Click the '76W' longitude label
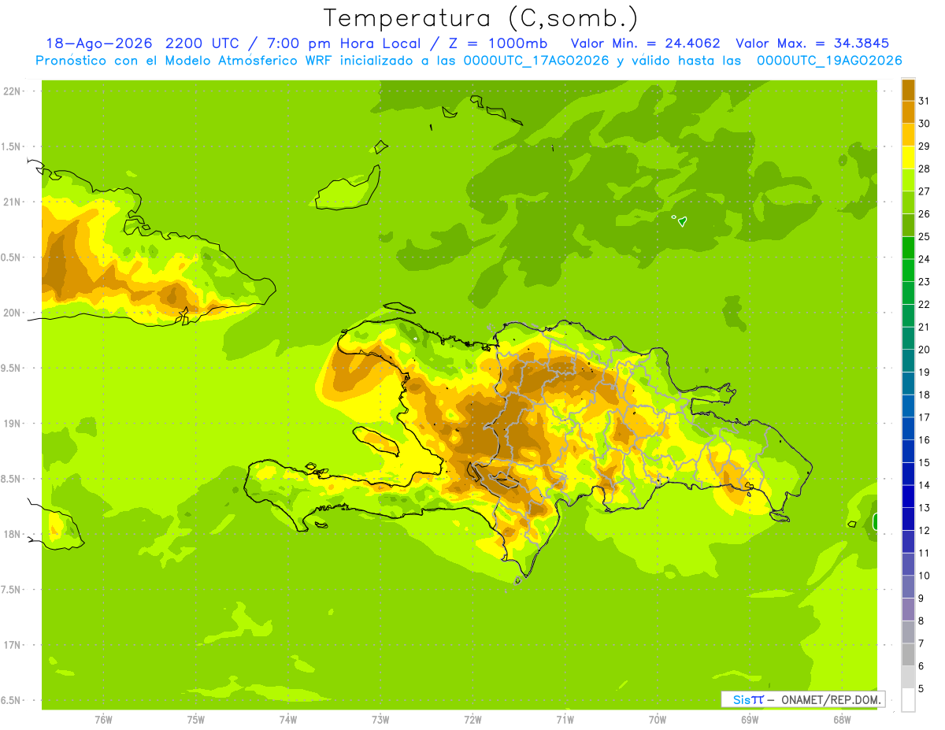945x730 pixels. [103, 720]
